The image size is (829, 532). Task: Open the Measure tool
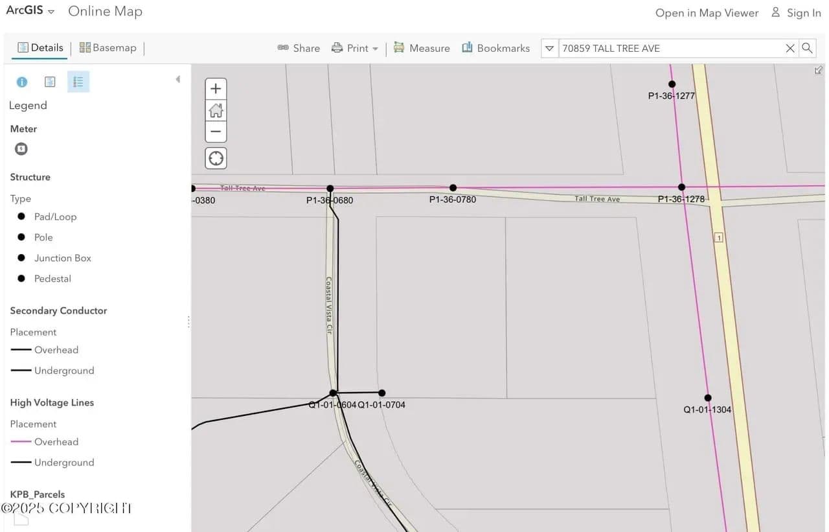422,48
